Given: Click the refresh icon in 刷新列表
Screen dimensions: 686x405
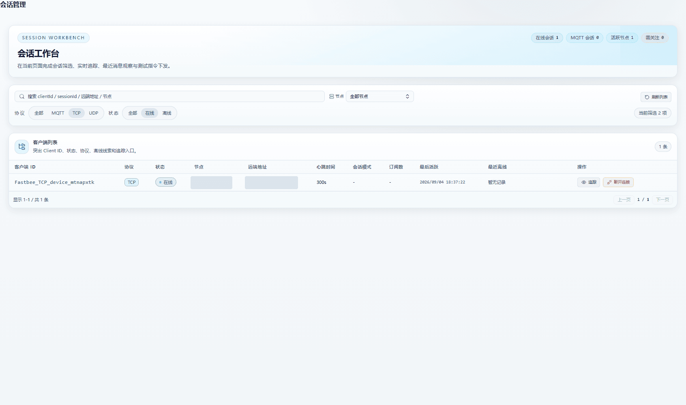Looking at the screenshot, I should [x=647, y=97].
